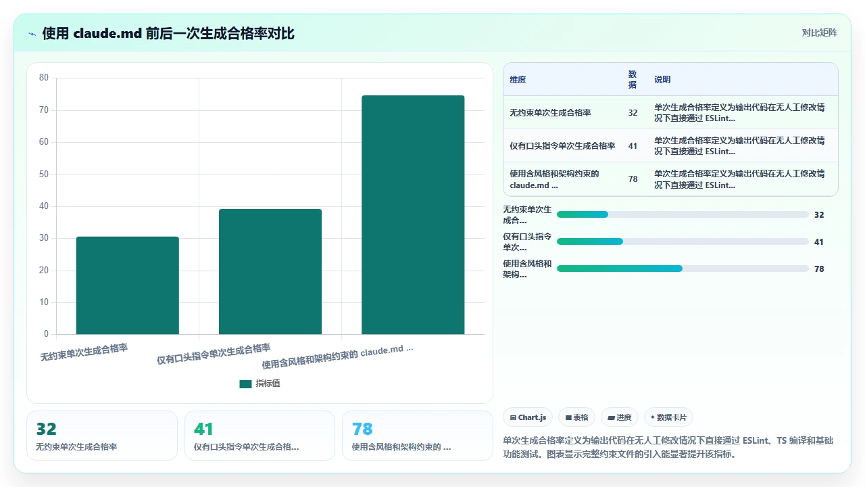The width and height of the screenshot is (865, 487).
Task: Open the card showing 32
Action: [x=101, y=436]
